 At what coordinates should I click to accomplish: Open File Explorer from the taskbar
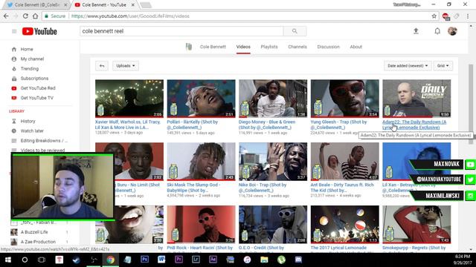click(x=264, y=260)
